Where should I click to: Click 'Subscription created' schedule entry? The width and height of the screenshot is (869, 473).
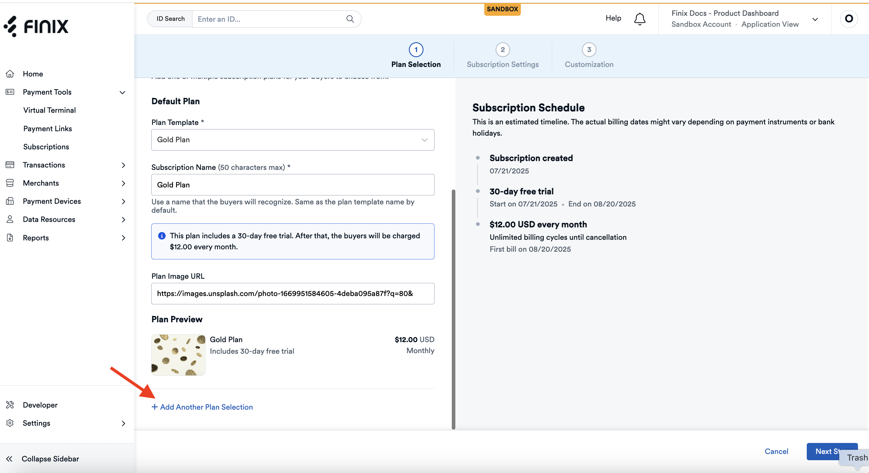point(531,158)
